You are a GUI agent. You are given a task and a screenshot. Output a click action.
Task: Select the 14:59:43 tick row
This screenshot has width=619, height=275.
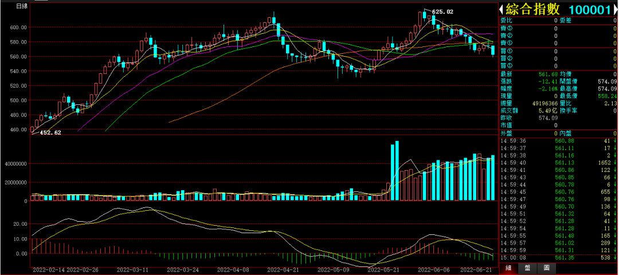point(558,177)
